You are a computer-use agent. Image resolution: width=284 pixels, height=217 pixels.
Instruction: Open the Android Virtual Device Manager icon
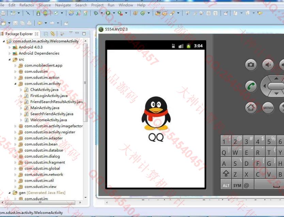click(x=45, y=13)
